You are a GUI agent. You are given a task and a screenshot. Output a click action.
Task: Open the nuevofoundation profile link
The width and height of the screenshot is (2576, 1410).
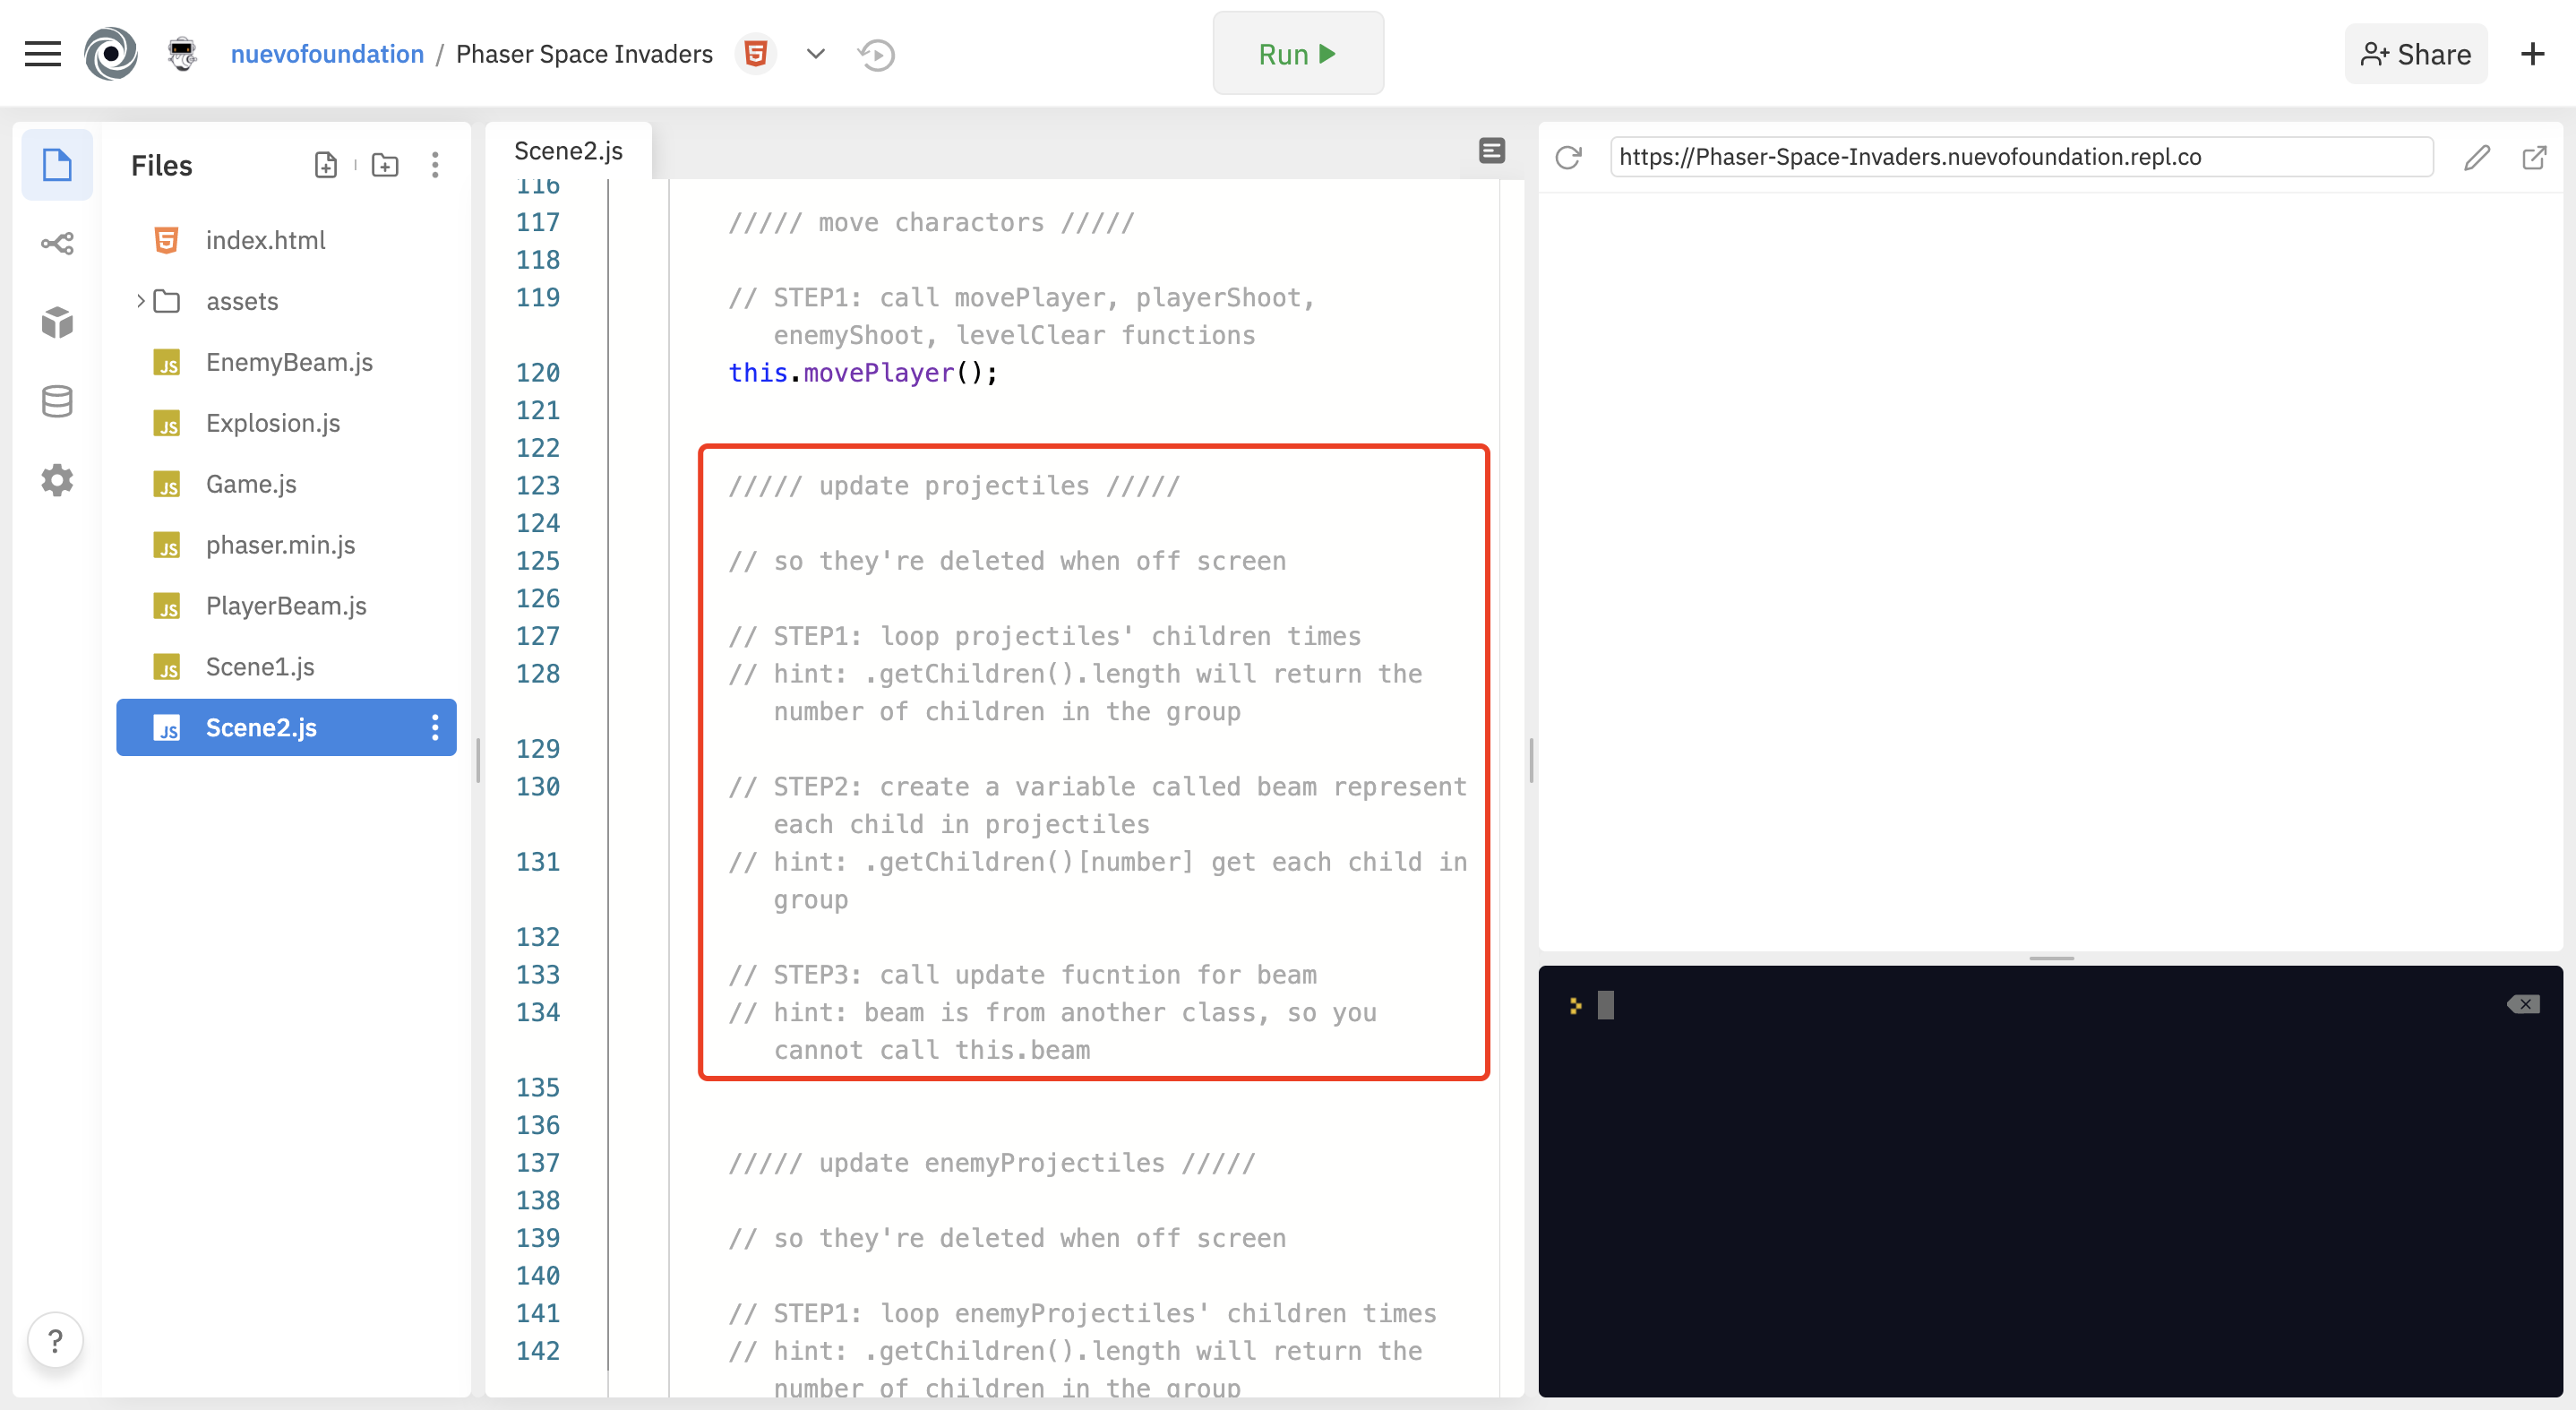tap(327, 54)
